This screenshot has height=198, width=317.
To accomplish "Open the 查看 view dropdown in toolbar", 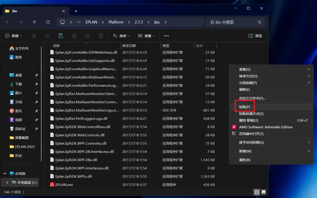I will tap(146, 36).
